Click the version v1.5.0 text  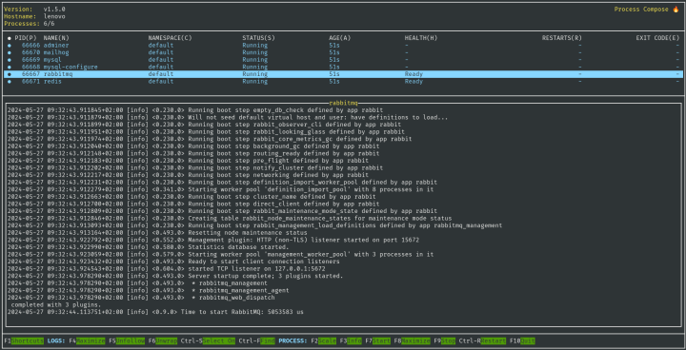pyautogui.click(x=54, y=10)
